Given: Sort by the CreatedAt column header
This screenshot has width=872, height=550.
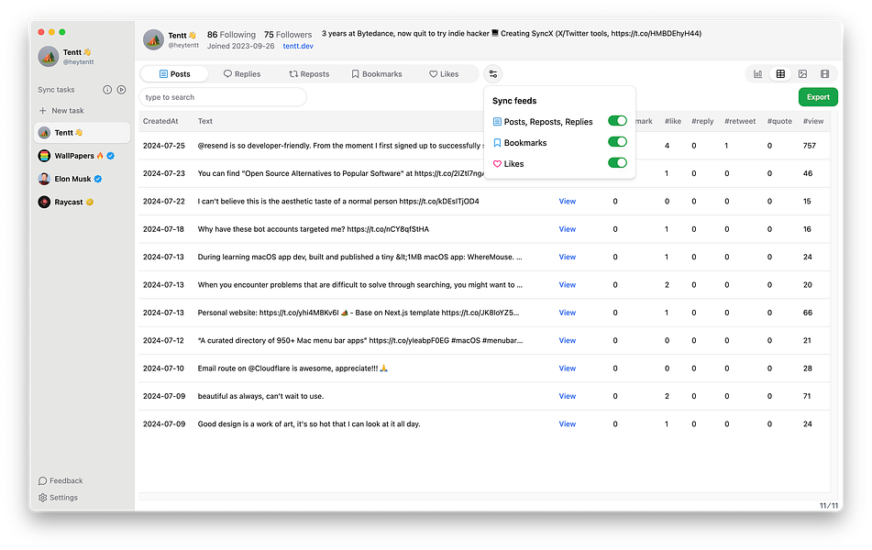Looking at the screenshot, I should [x=160, y=121].
